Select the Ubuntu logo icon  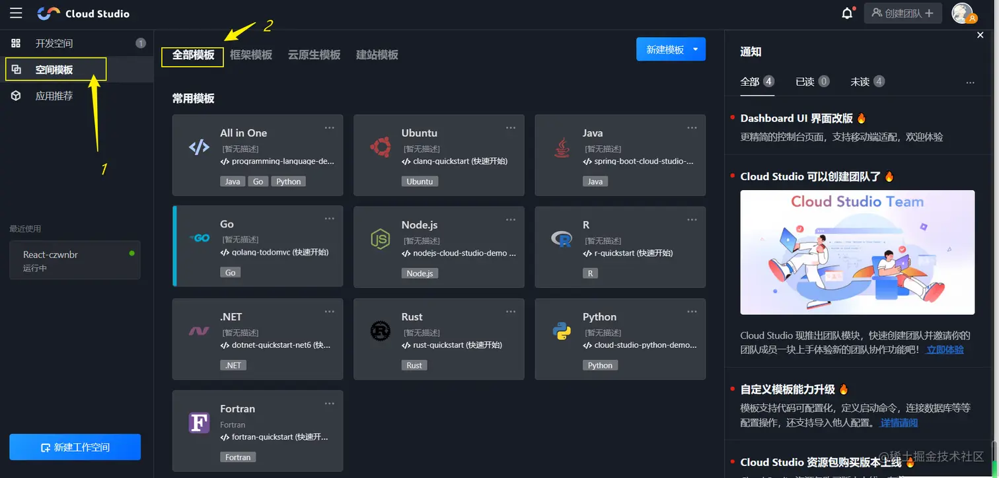(380, 147)
